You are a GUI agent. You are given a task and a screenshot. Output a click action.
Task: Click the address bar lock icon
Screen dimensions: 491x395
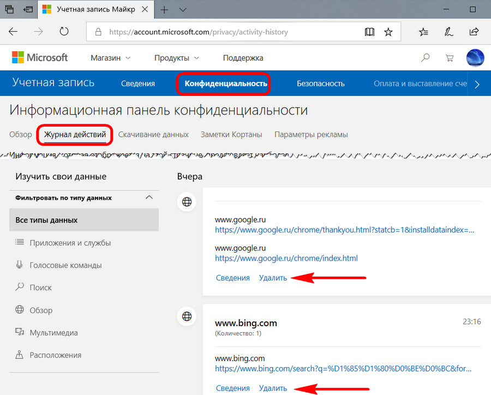(x=98, y=32)
